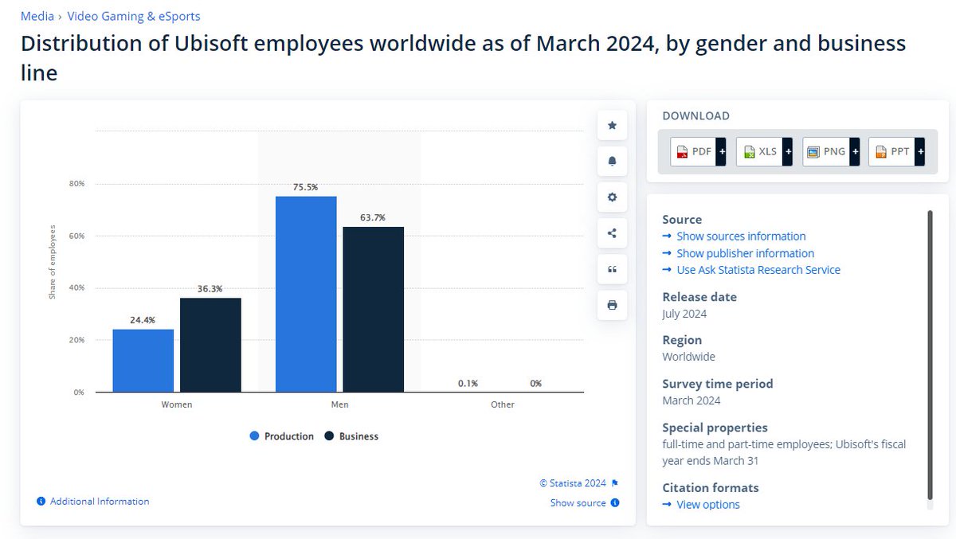Screen dimensions: 956x539
Task: Open chart settings gear icon
Action: (x=612, y=197)
